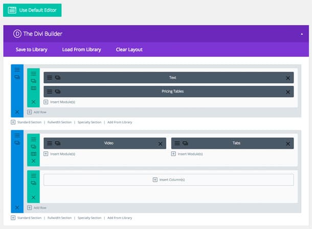312x229 pixels.
Task: Delete the empty Insert Columns row
Action: (x=33, y=197)
